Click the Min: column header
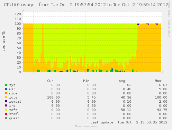Screen dimensions: 172x130 coord(87,81)
